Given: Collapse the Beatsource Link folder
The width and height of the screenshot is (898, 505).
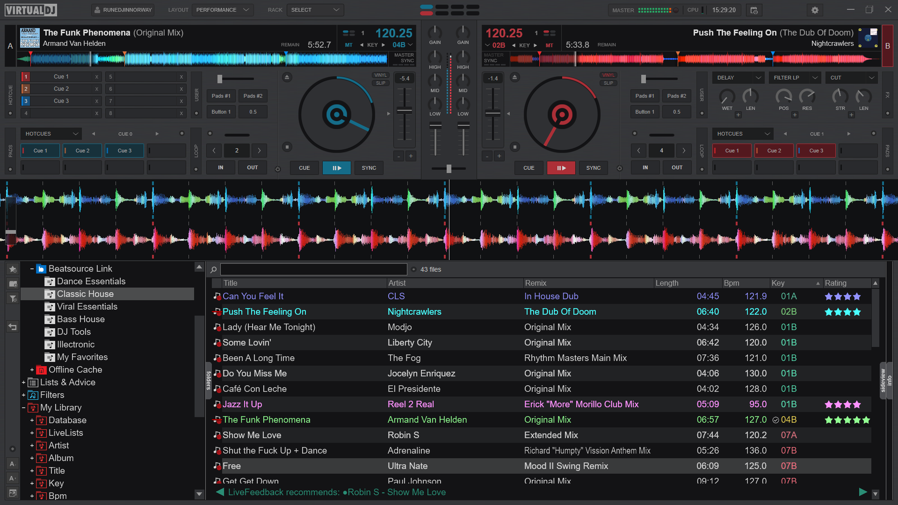Looking at the screenshot, I should pos(32,269).
